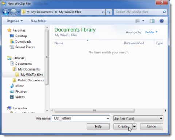
Task: Open the Organize menu
Action: coord(15,21)
